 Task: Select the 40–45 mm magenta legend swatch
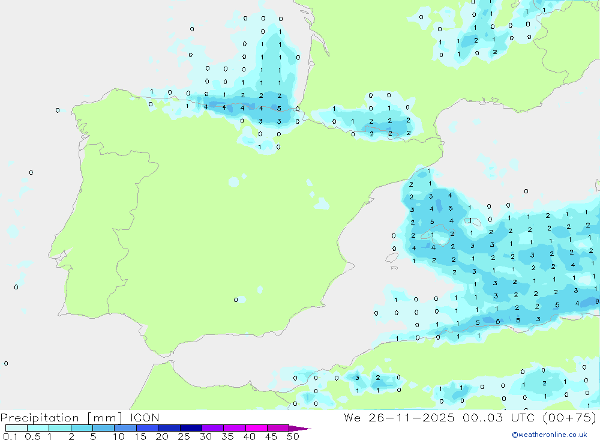(256, 428)
